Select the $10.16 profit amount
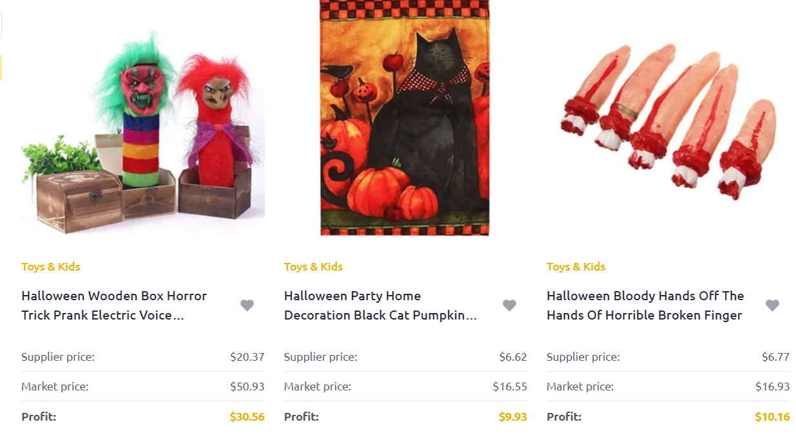 coord(772,417)
